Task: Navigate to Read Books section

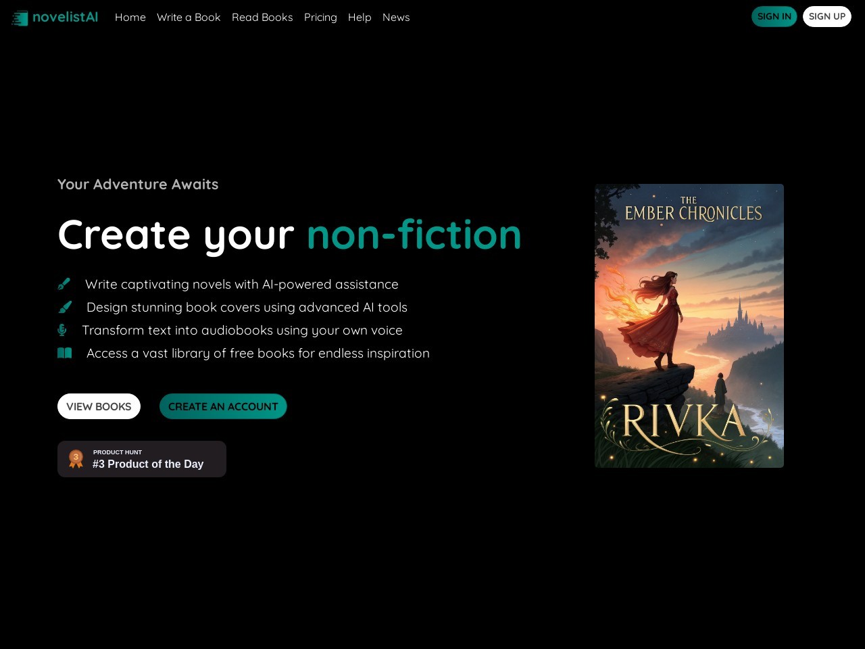Action: pos(262,17)
